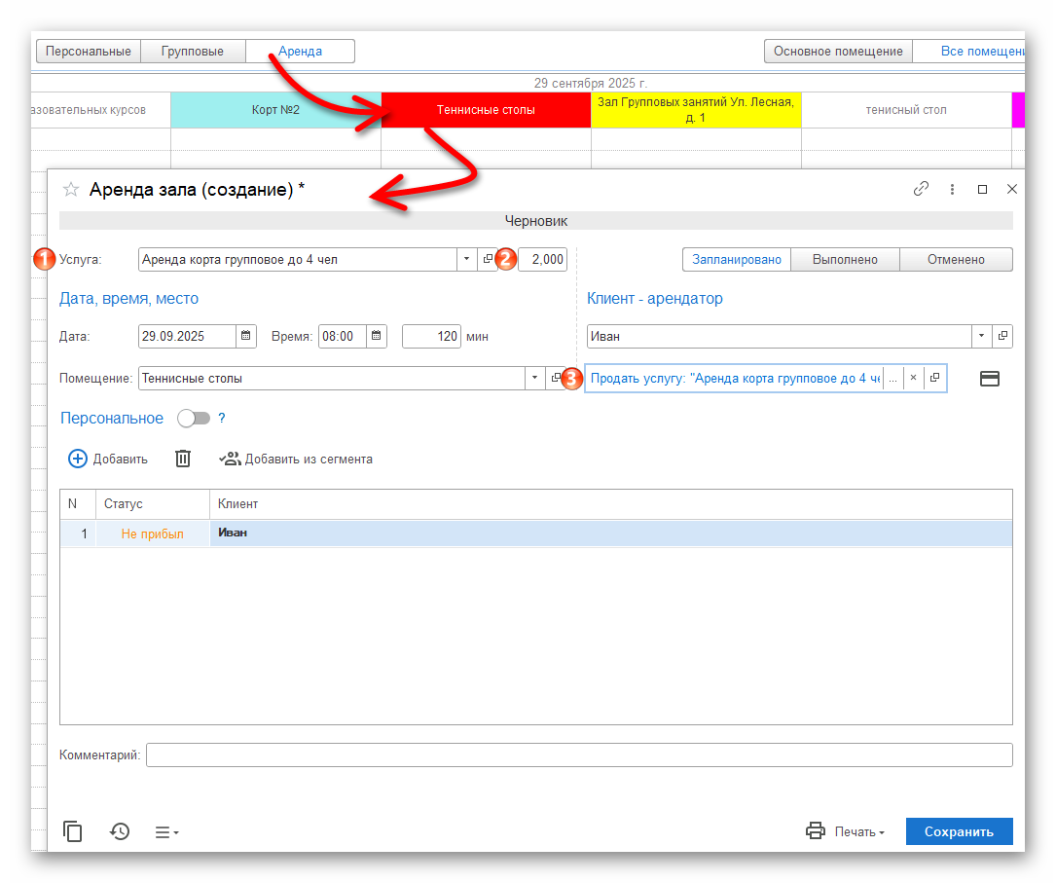
Task: Switch to the Групповые tab
Action: [x=193, y=52]
